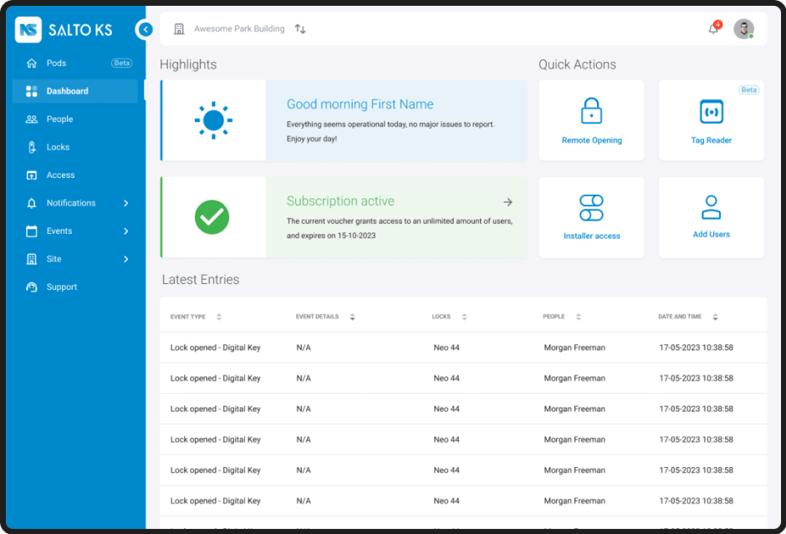Viewport: 786px width, 534px height.
Task: Open the Installer access quick action
Action: (591, 207)
